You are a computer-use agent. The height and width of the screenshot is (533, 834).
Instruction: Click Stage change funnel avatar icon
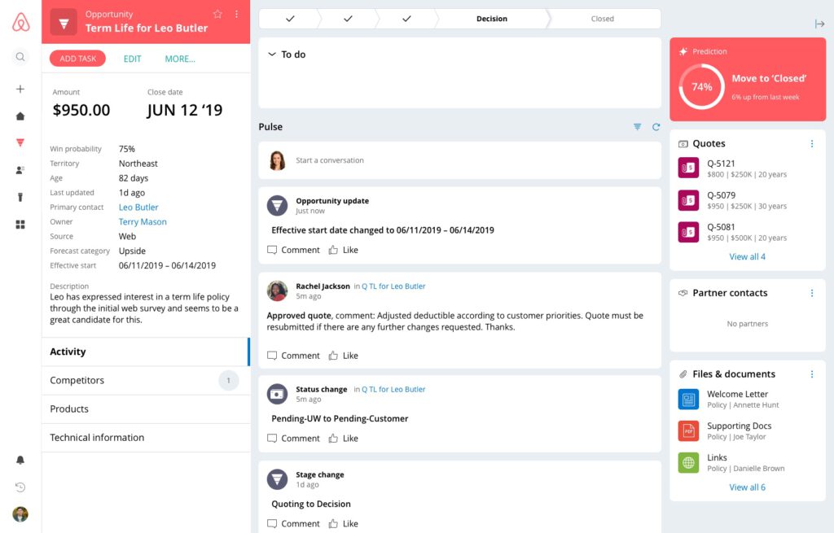pyautogui.click(x=277, y=478)
